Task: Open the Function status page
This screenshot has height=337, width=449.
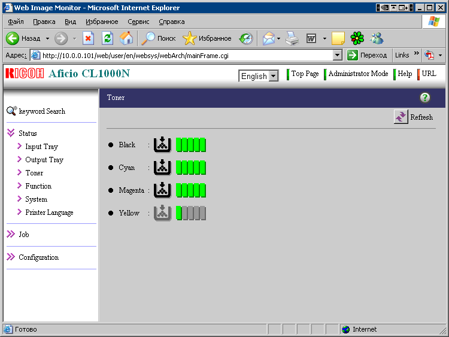Action: [x=38, y=186]
